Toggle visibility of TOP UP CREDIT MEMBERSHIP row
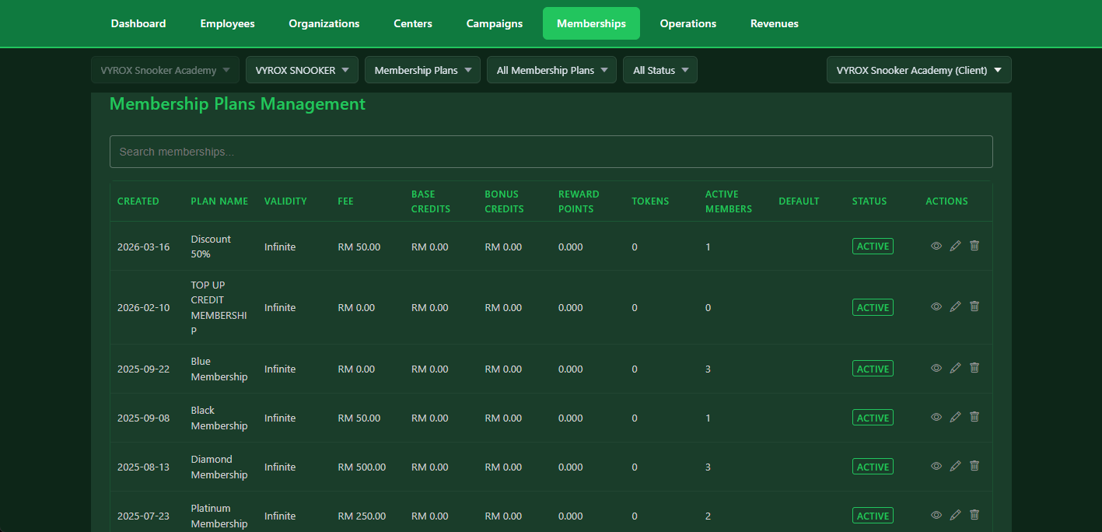Viewport: 1102px width, 532px height. pos(936,306)
